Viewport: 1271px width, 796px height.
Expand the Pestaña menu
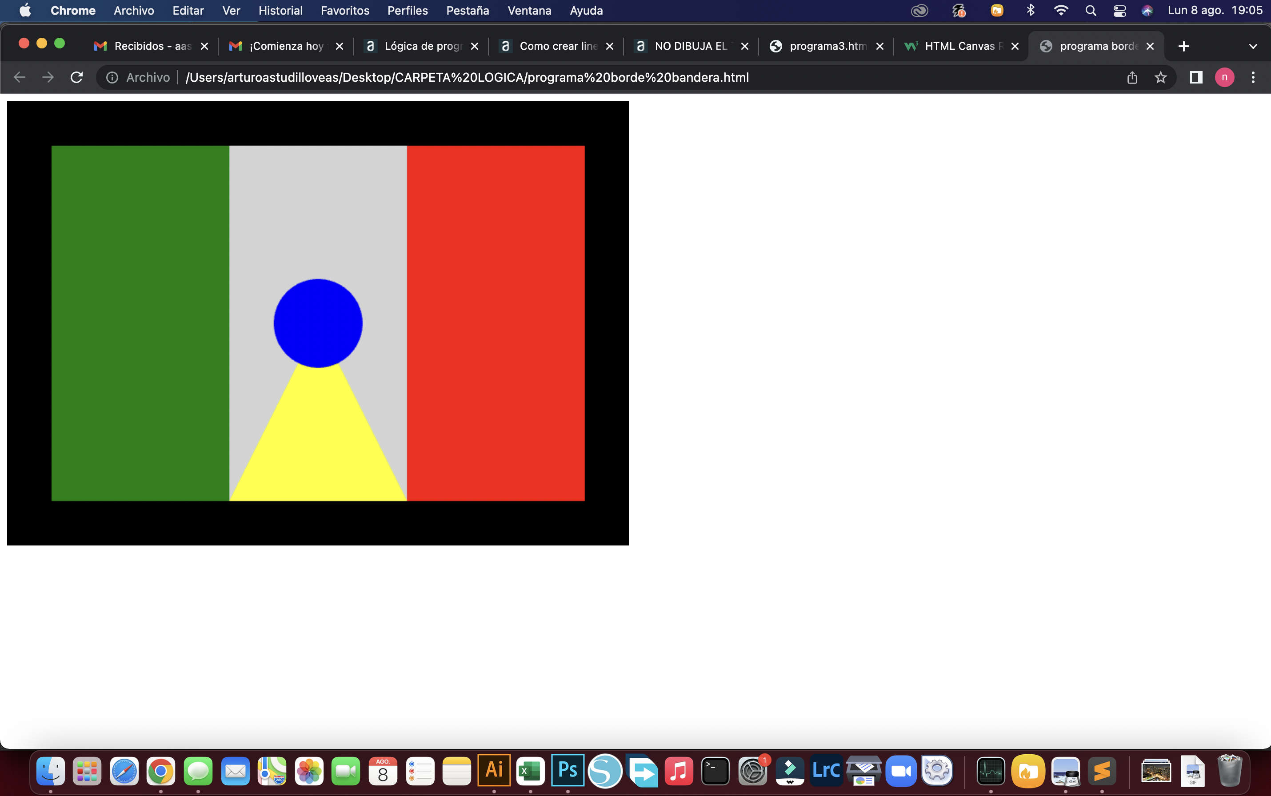click(467, 10)
